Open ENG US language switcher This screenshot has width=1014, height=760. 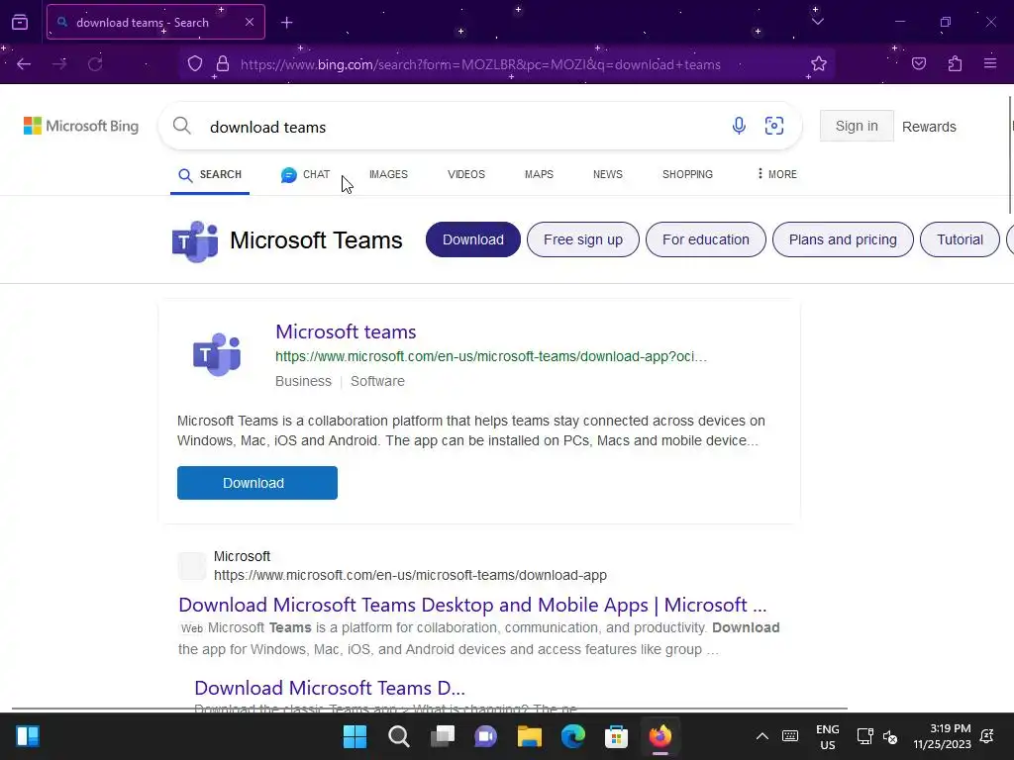coord(827,736)
